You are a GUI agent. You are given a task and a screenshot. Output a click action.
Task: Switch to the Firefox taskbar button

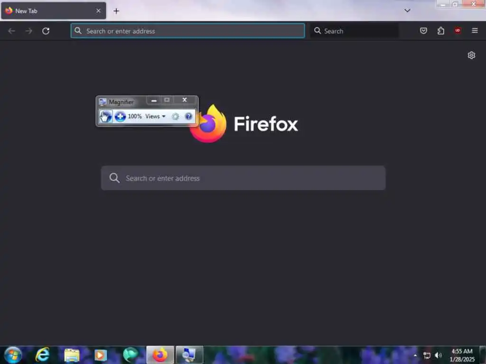160,355
